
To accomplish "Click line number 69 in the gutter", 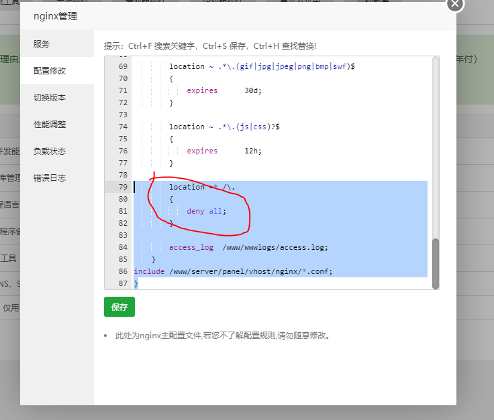I will click(123, 66).
